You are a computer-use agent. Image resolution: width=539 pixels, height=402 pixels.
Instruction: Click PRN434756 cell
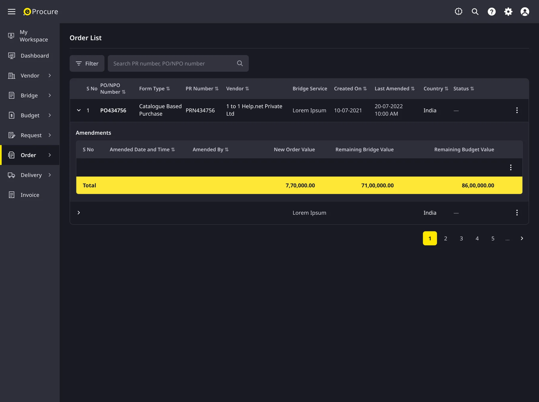[200, 110]
